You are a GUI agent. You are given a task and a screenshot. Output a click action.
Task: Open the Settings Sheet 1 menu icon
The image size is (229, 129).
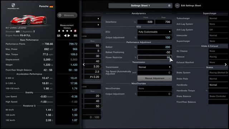[x=169, y=6]
